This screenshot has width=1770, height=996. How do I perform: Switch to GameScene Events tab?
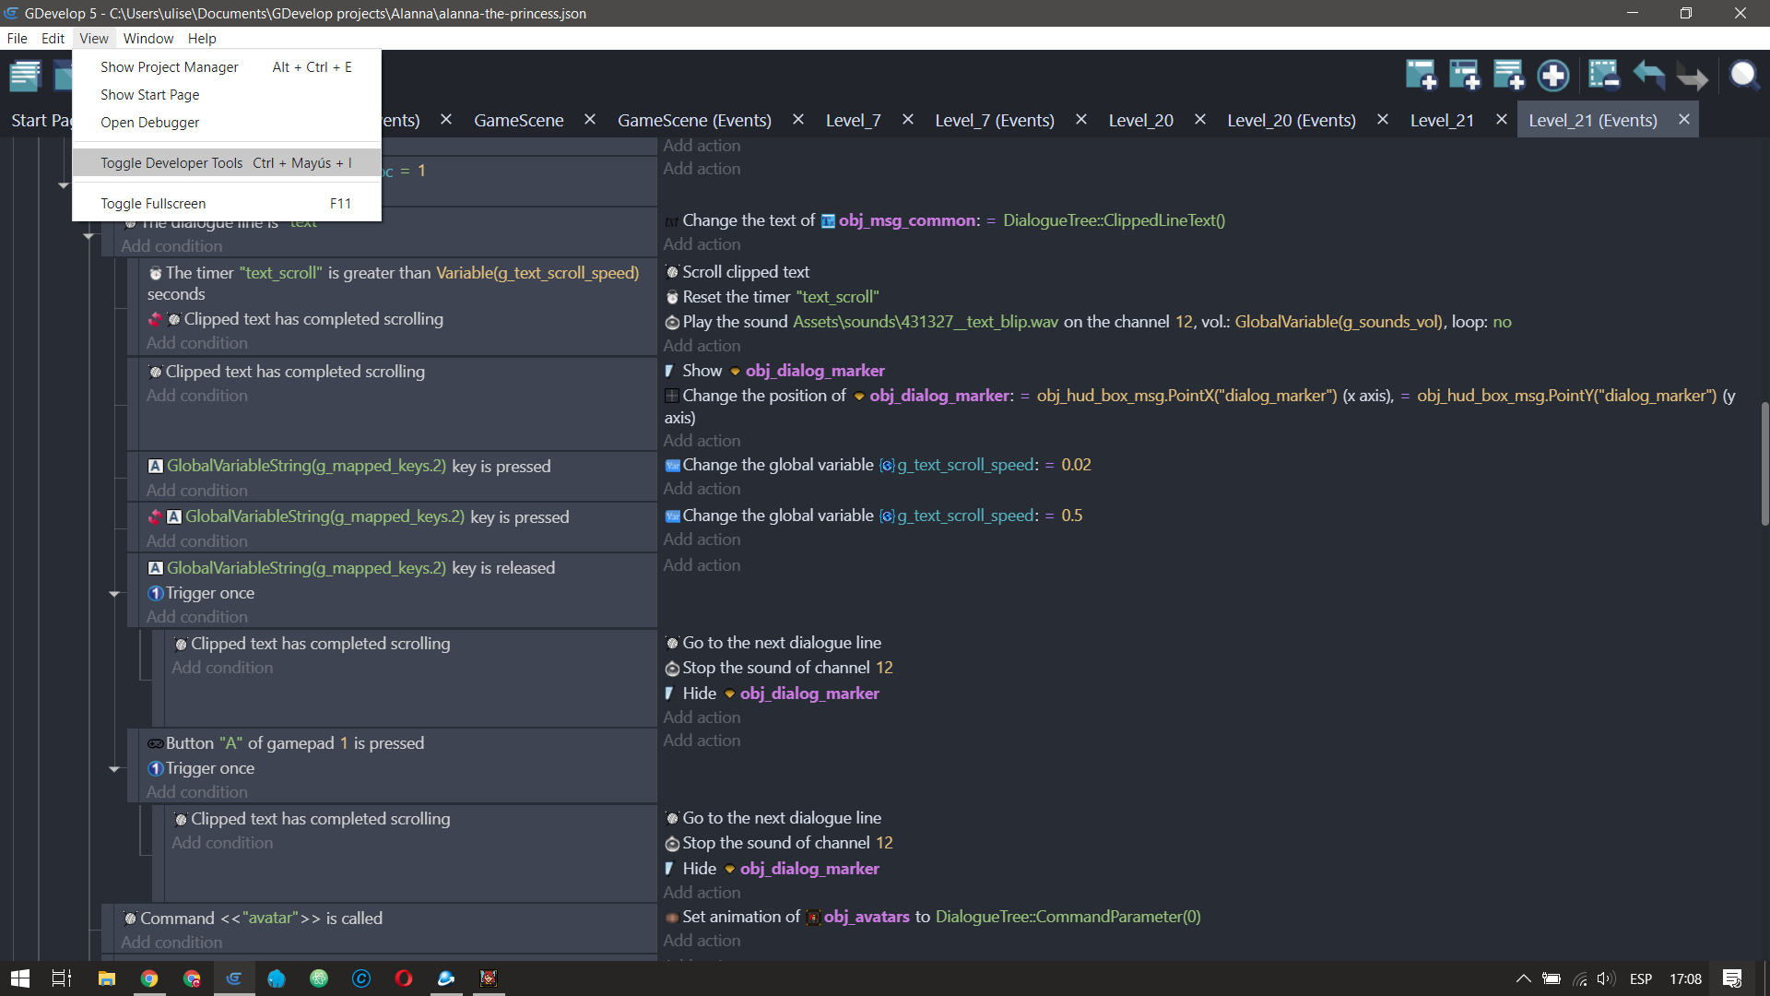point(695,119)
